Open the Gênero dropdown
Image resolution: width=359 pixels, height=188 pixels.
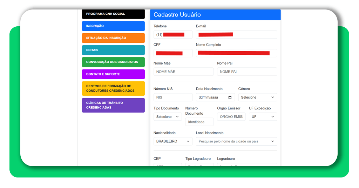coord(257,98)
